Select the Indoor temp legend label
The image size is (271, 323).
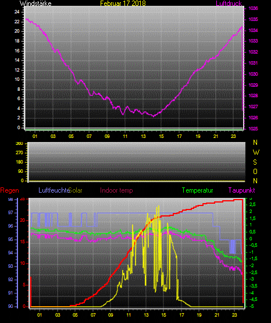(x=116, y=190)
